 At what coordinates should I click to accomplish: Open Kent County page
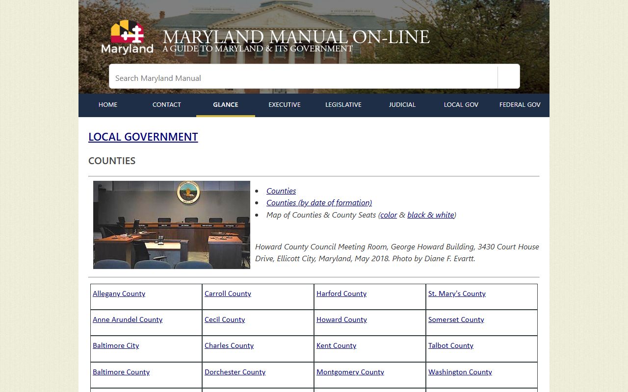pos(336,345)
